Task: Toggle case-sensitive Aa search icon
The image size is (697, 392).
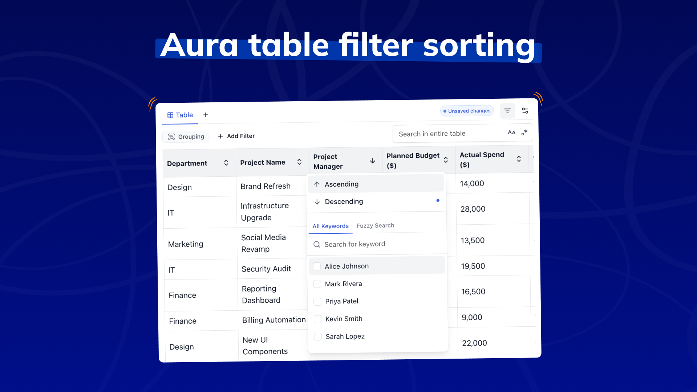Action: (x=511, y=132)
